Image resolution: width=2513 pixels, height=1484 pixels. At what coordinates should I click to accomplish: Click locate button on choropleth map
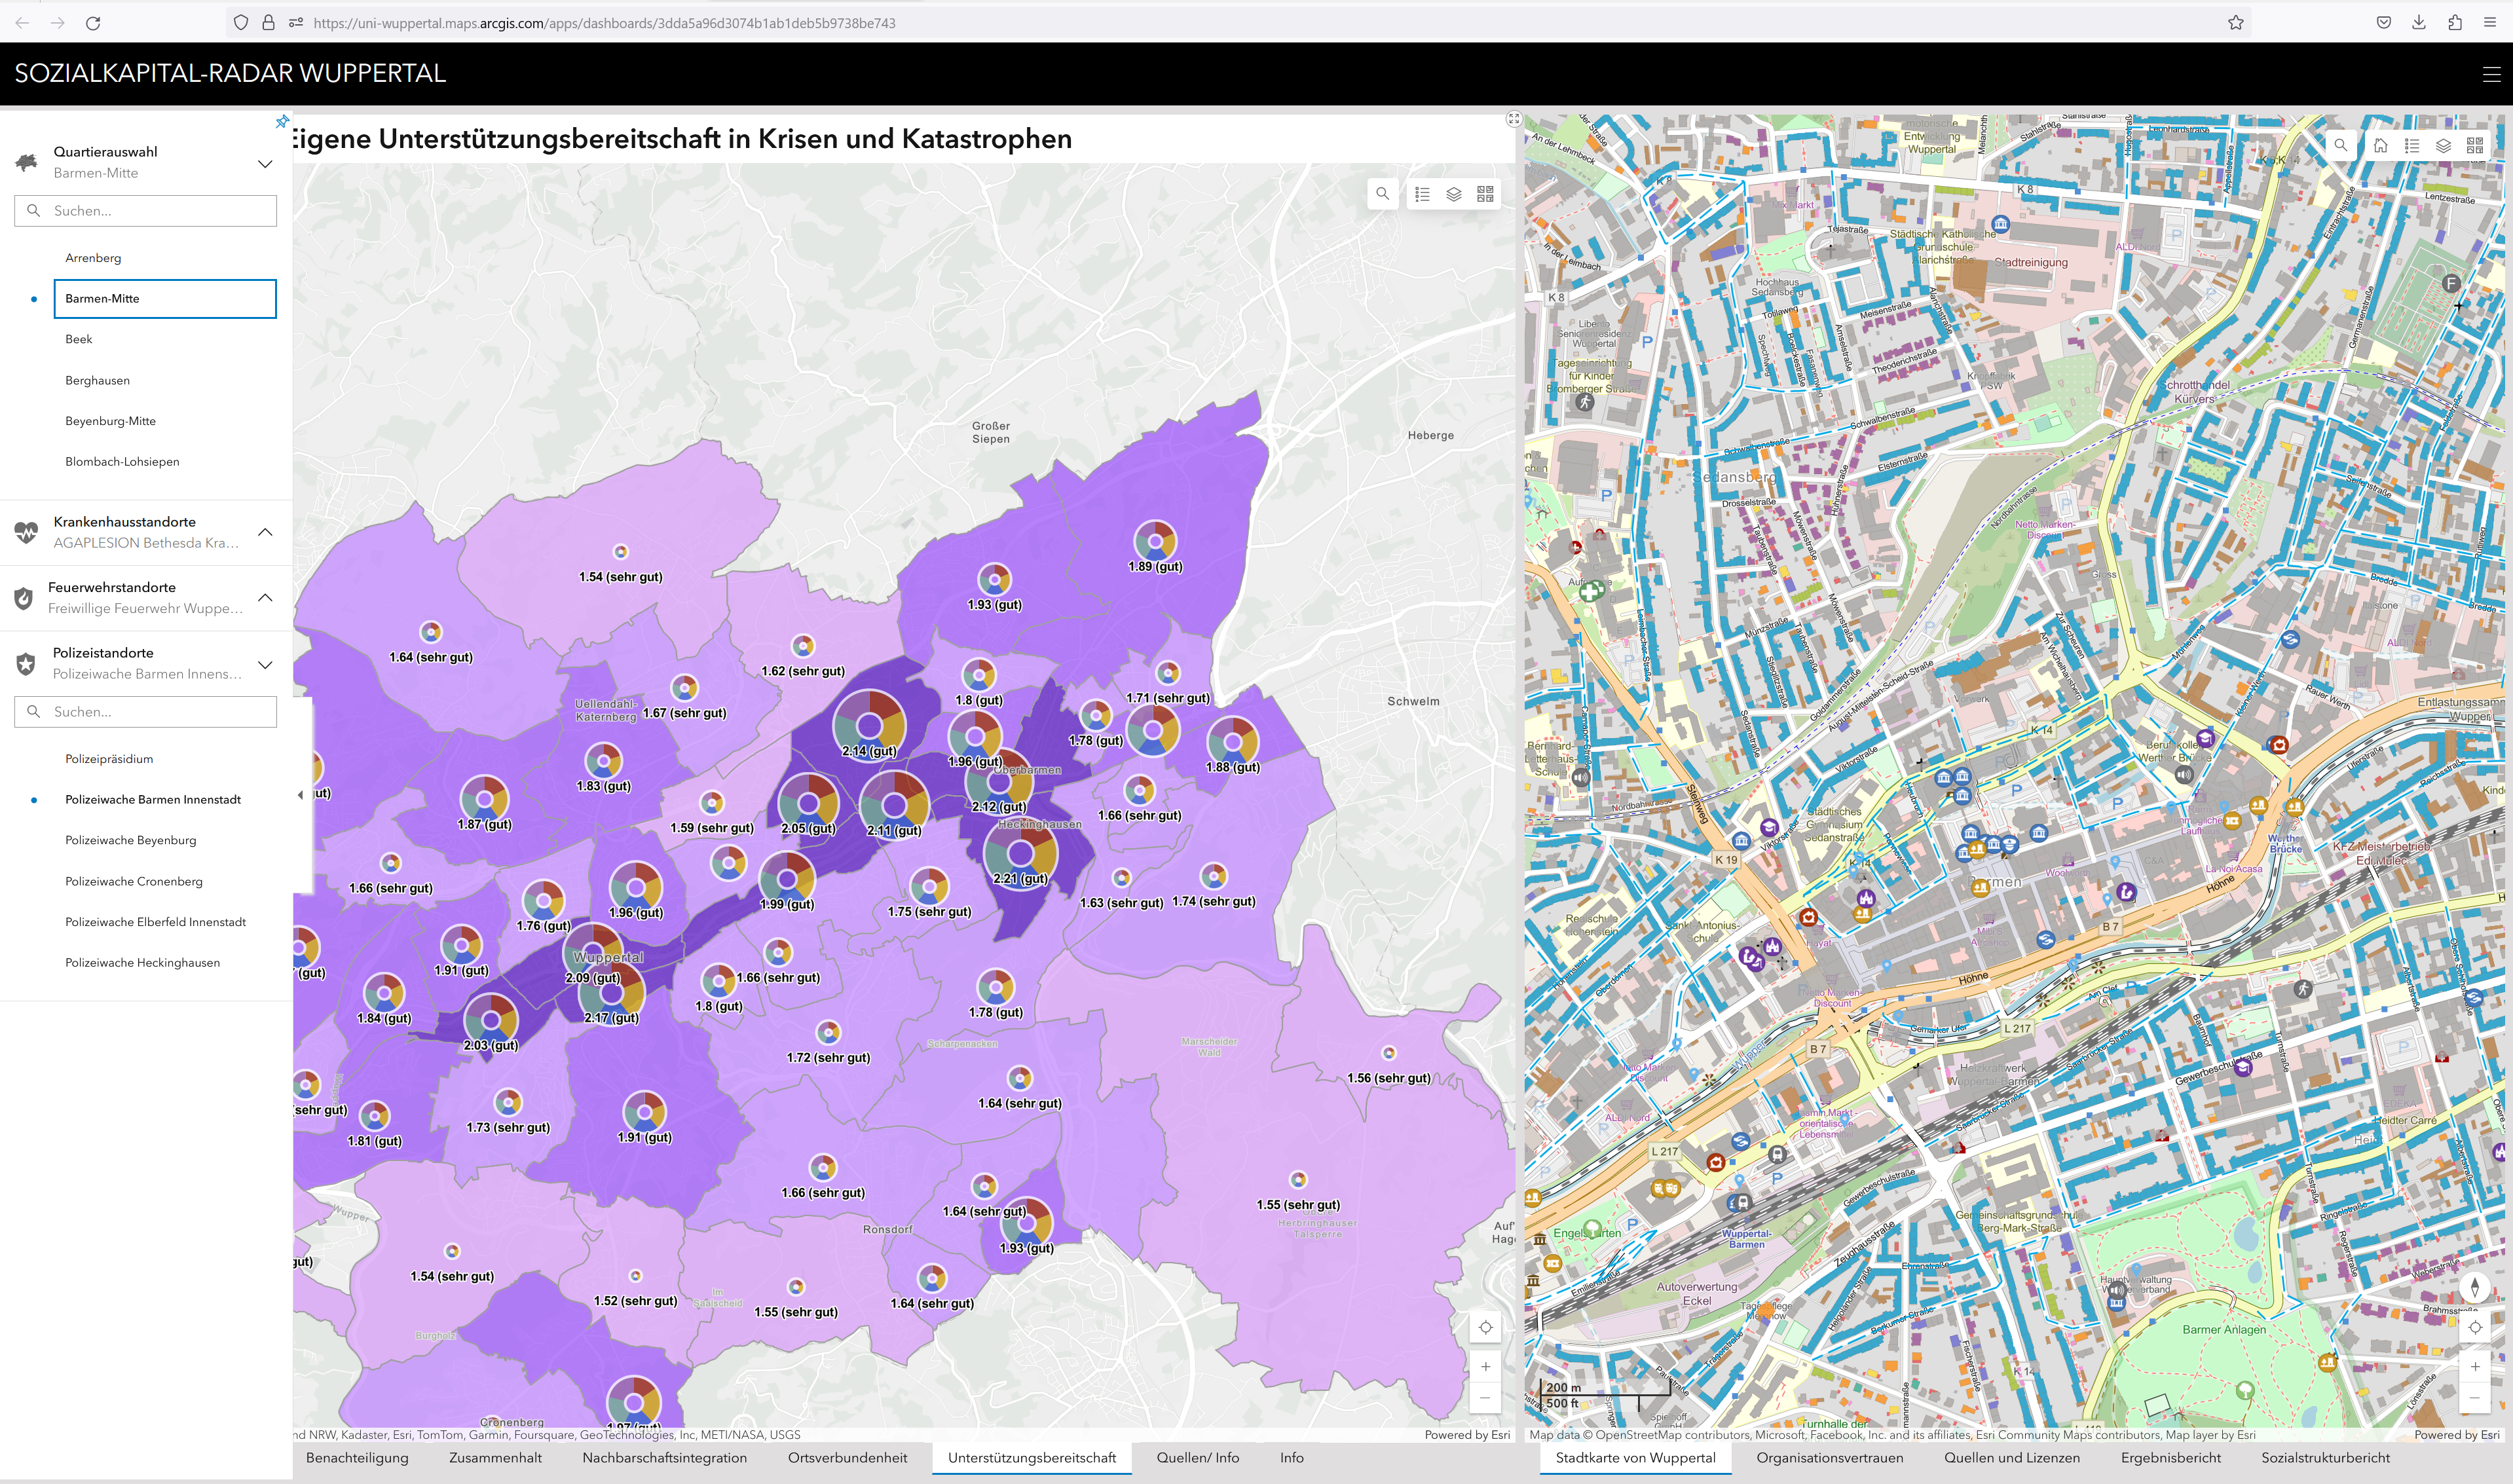(x=1485, y=1328)
